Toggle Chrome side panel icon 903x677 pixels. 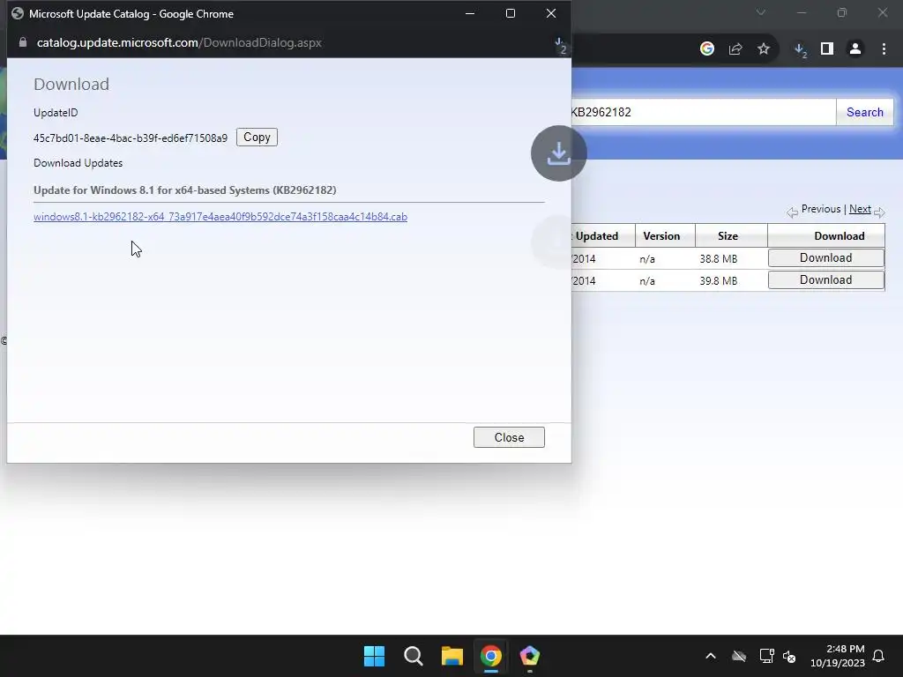coord(827,49)
